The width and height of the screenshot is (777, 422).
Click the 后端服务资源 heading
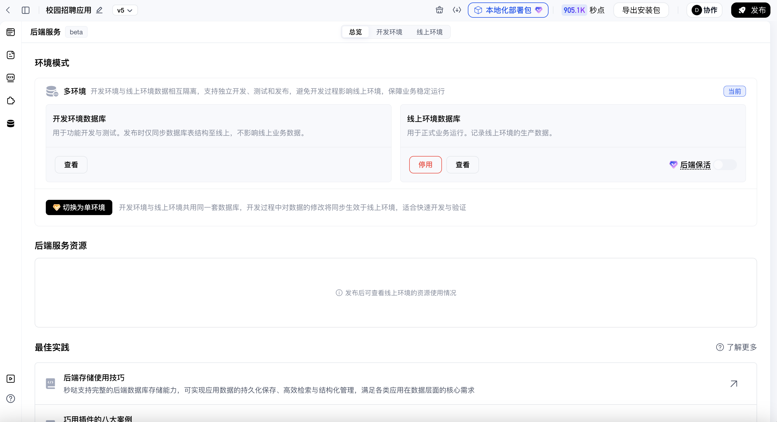(x=61, y=246)
